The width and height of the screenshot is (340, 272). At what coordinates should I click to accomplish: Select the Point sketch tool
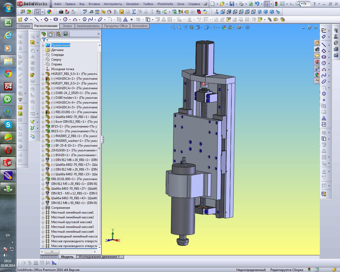point(131,19)
